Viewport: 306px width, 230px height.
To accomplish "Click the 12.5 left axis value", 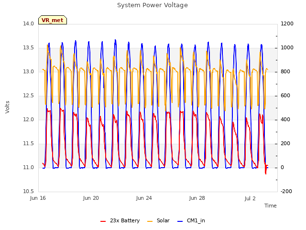I will tap(28, 96).
